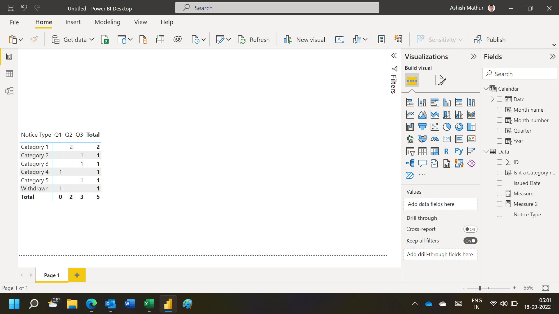Open SQL Server source dropdown arrow
The image size is (559, 314).
130,40
